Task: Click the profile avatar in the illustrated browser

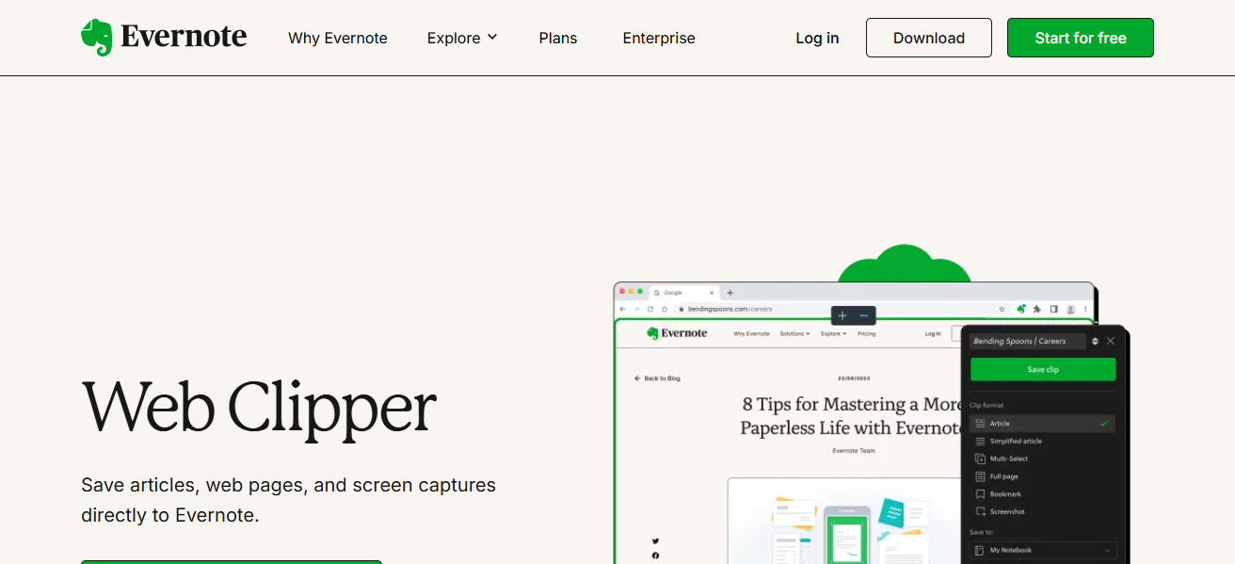Action: point(1070,309)
